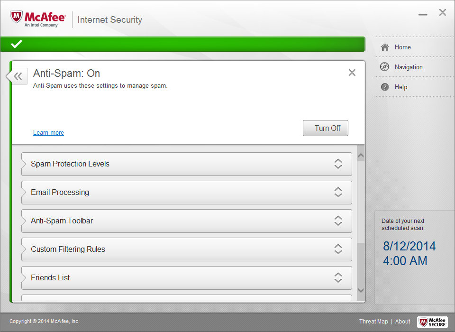Close the Anti-Spam panel with X

pyautogui.click(x=352, y=73)
